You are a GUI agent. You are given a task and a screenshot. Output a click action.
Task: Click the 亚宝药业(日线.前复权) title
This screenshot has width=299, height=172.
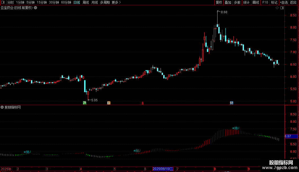pos(17,8)
